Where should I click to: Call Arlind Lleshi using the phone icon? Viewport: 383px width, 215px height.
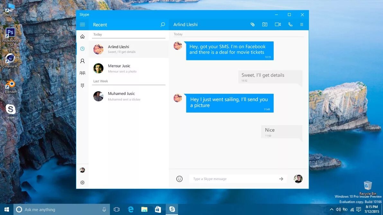(290, 24)
